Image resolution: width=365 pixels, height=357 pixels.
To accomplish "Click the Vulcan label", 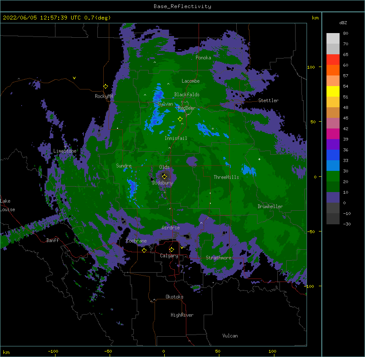I will (230, 336).
